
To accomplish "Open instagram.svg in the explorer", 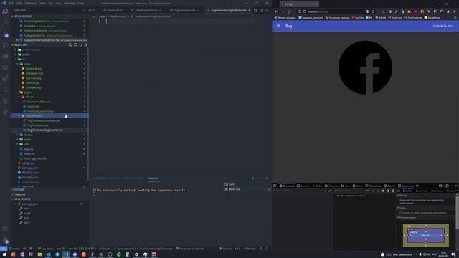I will 34,73.
